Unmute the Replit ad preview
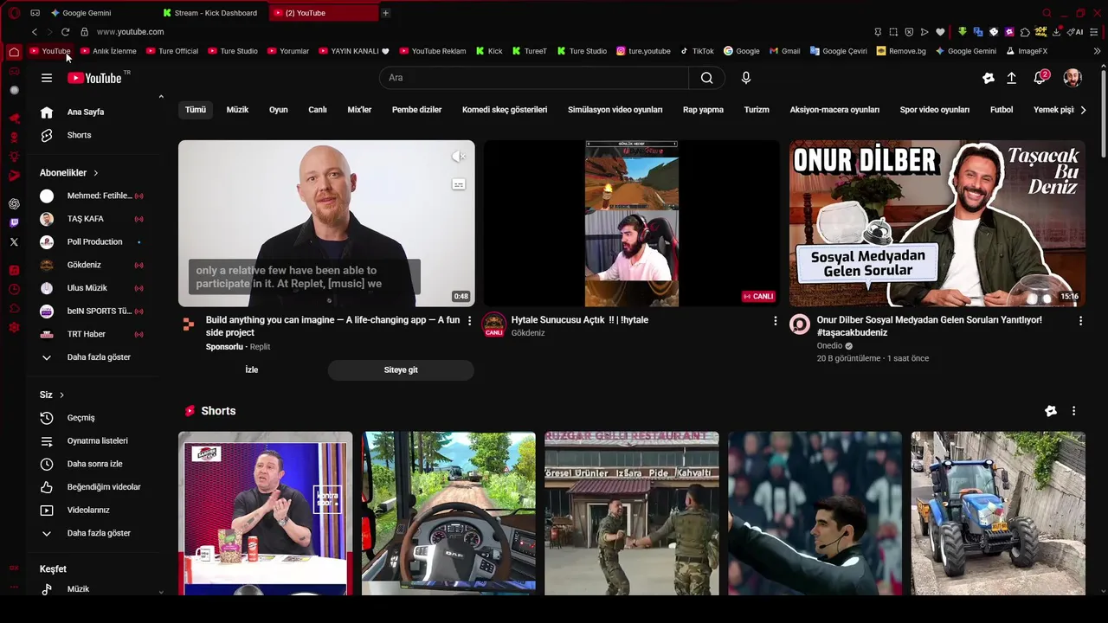This screenshot has height=623, width=1108. point(459,157)
